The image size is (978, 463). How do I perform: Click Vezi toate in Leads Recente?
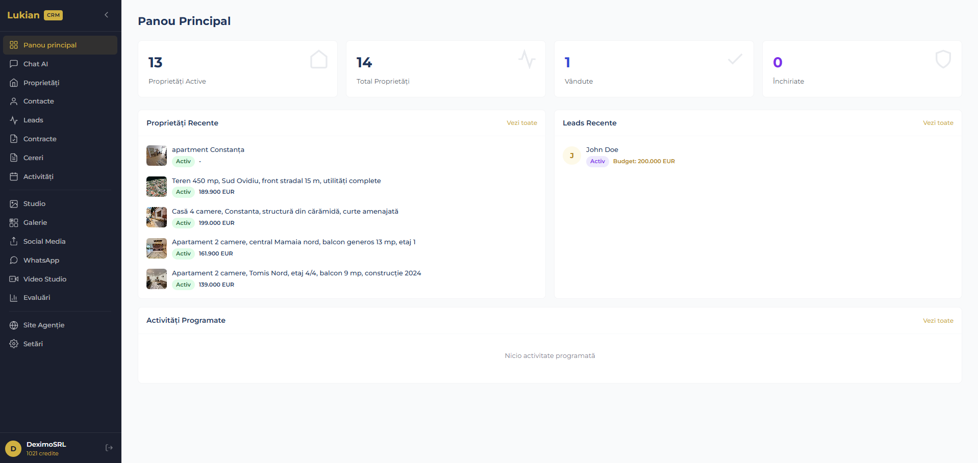point(938,123)
